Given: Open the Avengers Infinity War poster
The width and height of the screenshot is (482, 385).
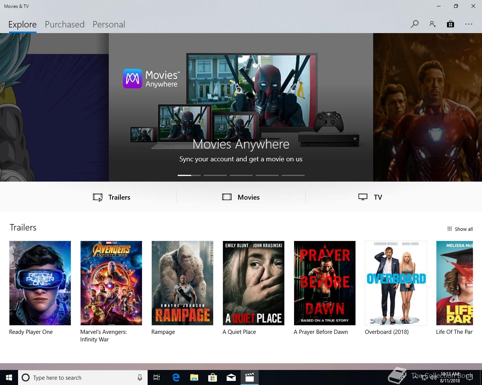Looking at the screenshot, I should [x=111, y=283].
